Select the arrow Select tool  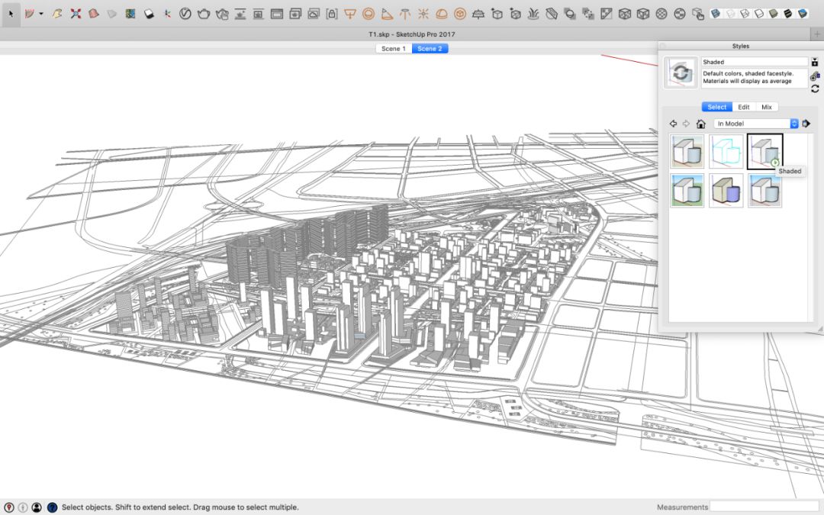[11, 14]
